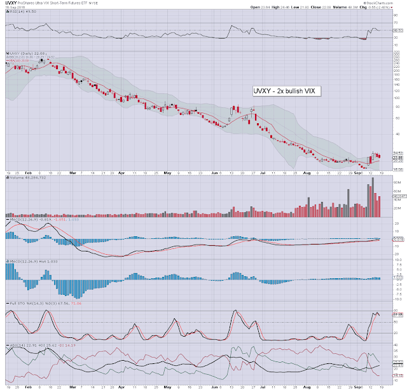
Task: Click the tallest volume bar in September
Action: (373, 198)
